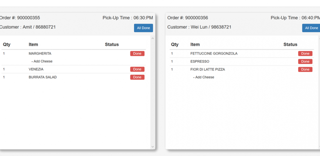The width and height of the screenshot is (320, 156).
Task: Click the Add Cheese modifier under MARGHERITA
Action: (x=43, y=61)
